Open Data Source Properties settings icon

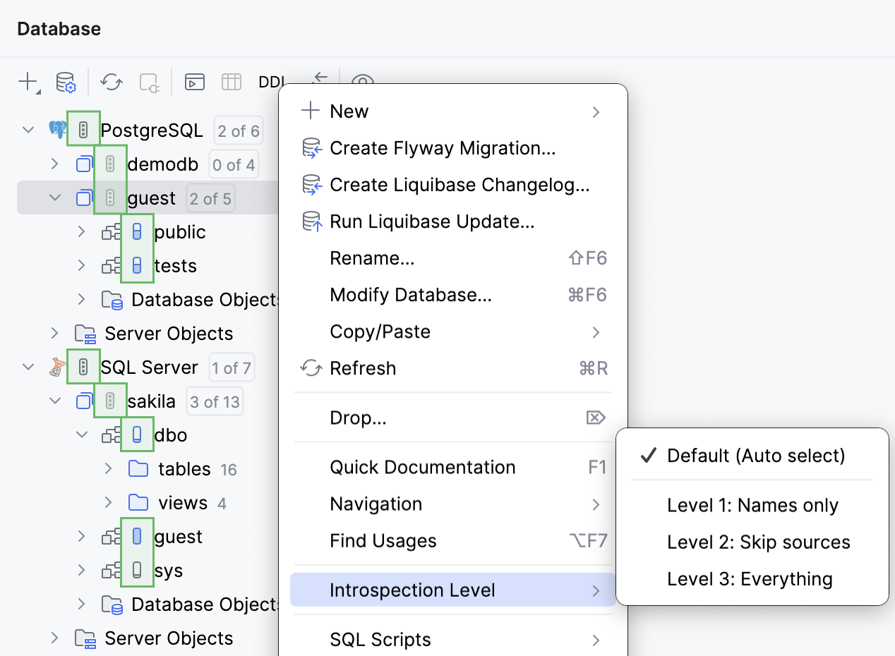point(65,82)
